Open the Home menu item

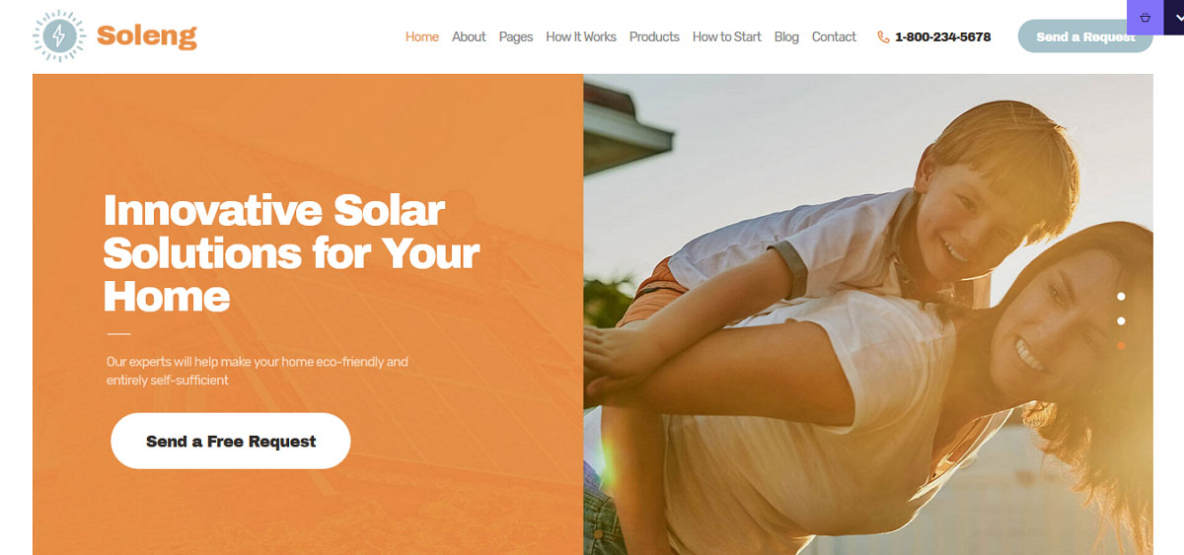(x=422, y=36)
